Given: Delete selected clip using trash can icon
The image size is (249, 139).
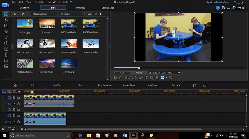Looking at the screenshot, I should click(x=194, y=85).
